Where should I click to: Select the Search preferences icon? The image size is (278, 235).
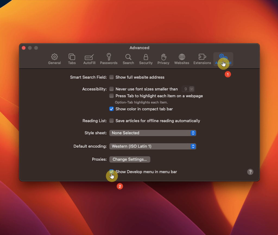click(128, 59)
